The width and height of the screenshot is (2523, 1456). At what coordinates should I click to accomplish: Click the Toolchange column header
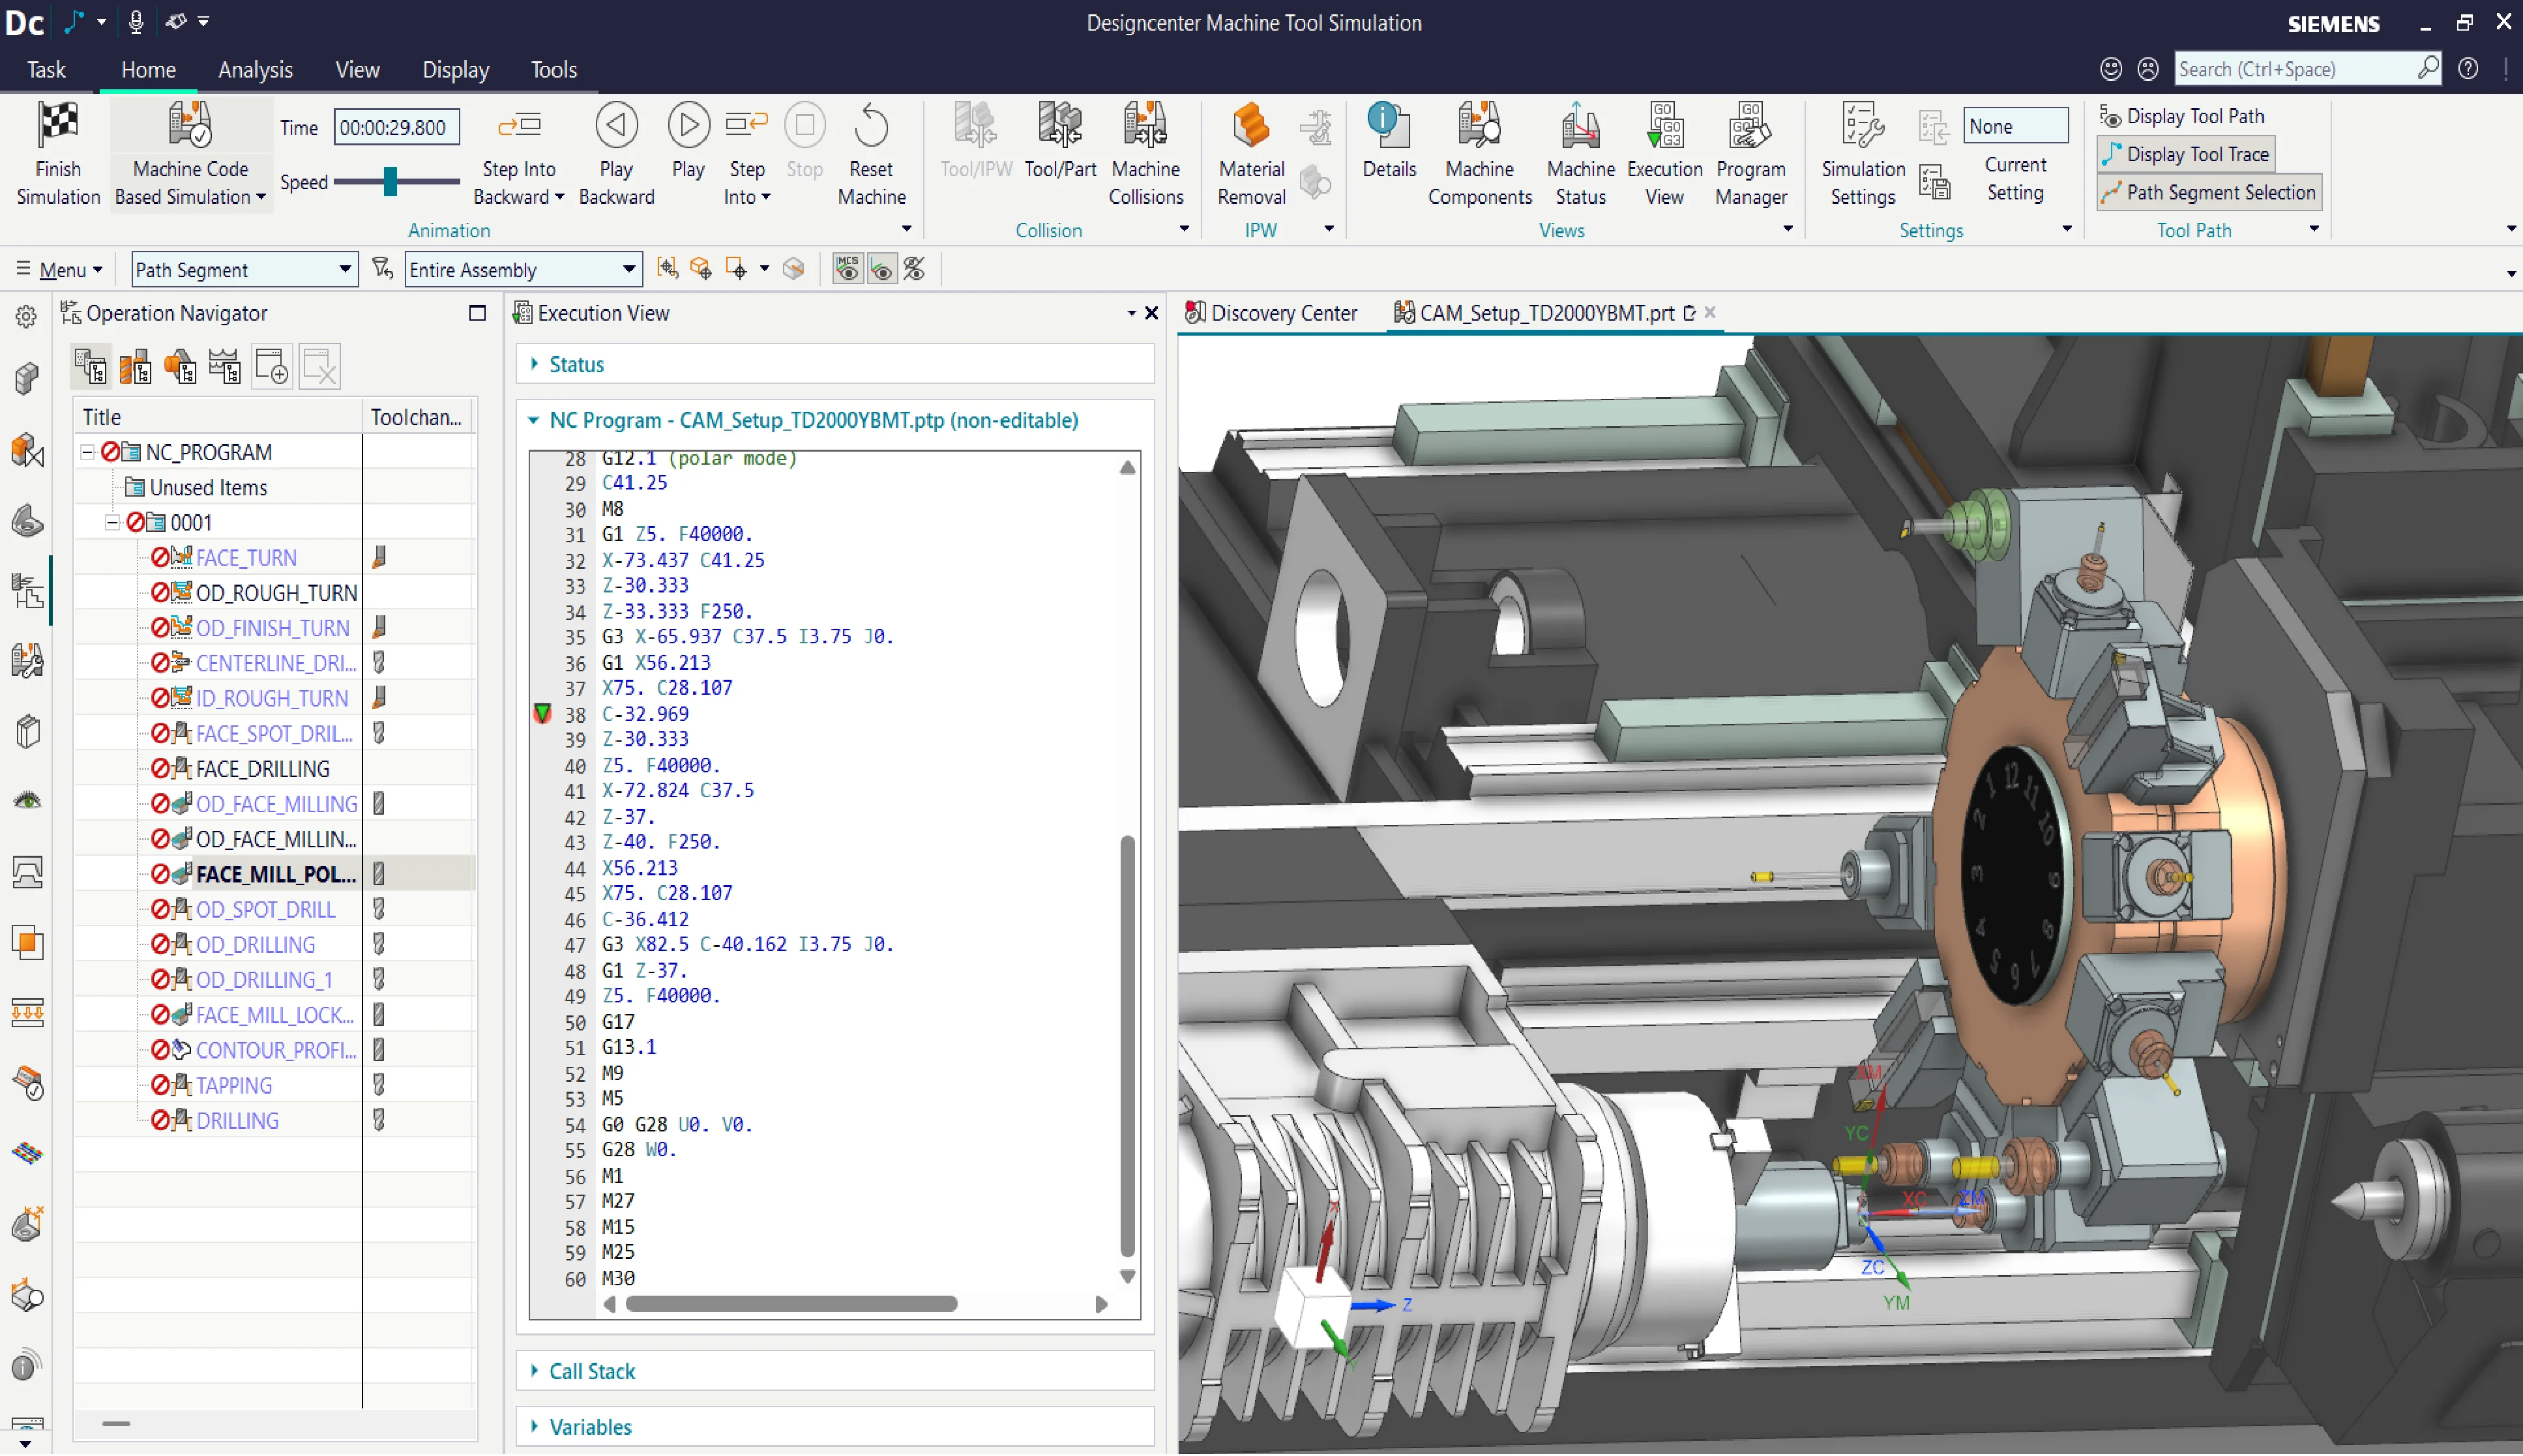[x=417, y=417]
